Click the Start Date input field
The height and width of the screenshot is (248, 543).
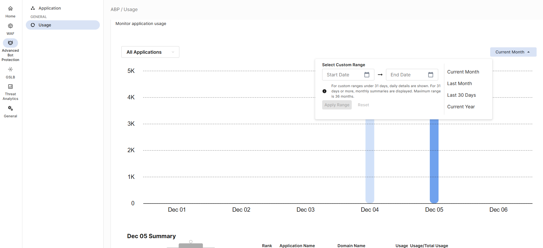348,75
